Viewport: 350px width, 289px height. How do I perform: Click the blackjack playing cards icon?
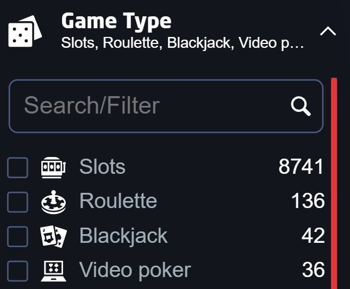pyautogui.click(x=54, y=236)
